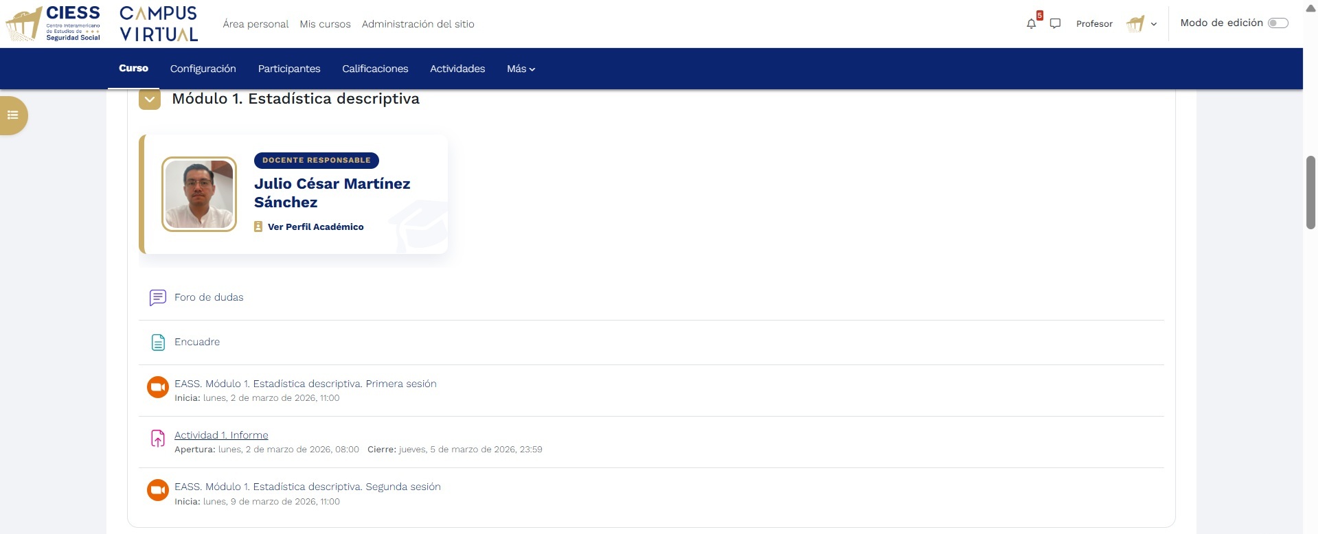Click the CIESS Campus Virtual logo
This screenshot has height=534, width=1318.
(x=102, y=24)
